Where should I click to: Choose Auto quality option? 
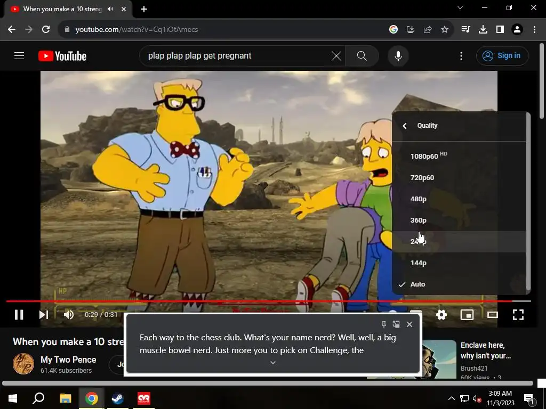[459, 284]
